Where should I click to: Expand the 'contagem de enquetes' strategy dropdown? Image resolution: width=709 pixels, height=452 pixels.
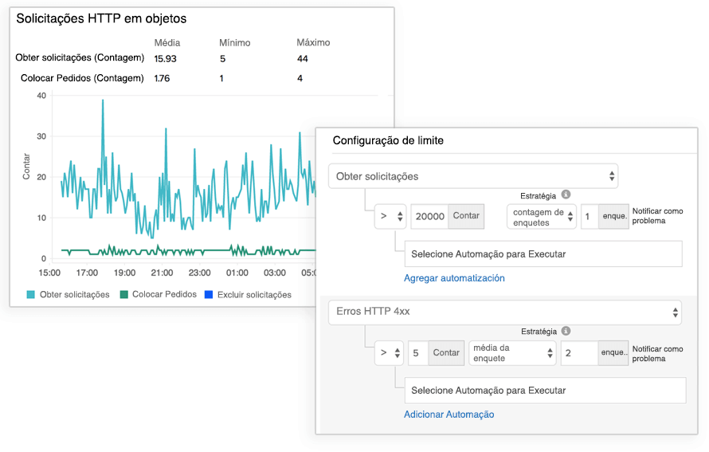pyautogui.click(x=541, y=216)
